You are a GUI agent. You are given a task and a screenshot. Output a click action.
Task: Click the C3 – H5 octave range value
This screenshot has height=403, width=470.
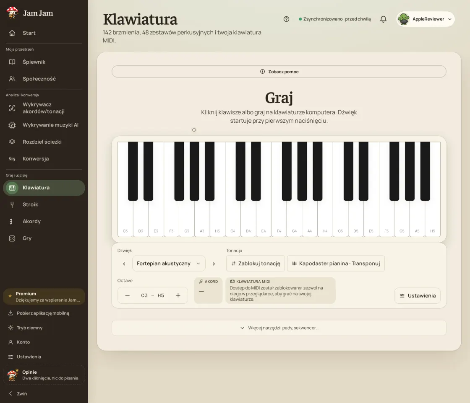[x=153, y=295]
